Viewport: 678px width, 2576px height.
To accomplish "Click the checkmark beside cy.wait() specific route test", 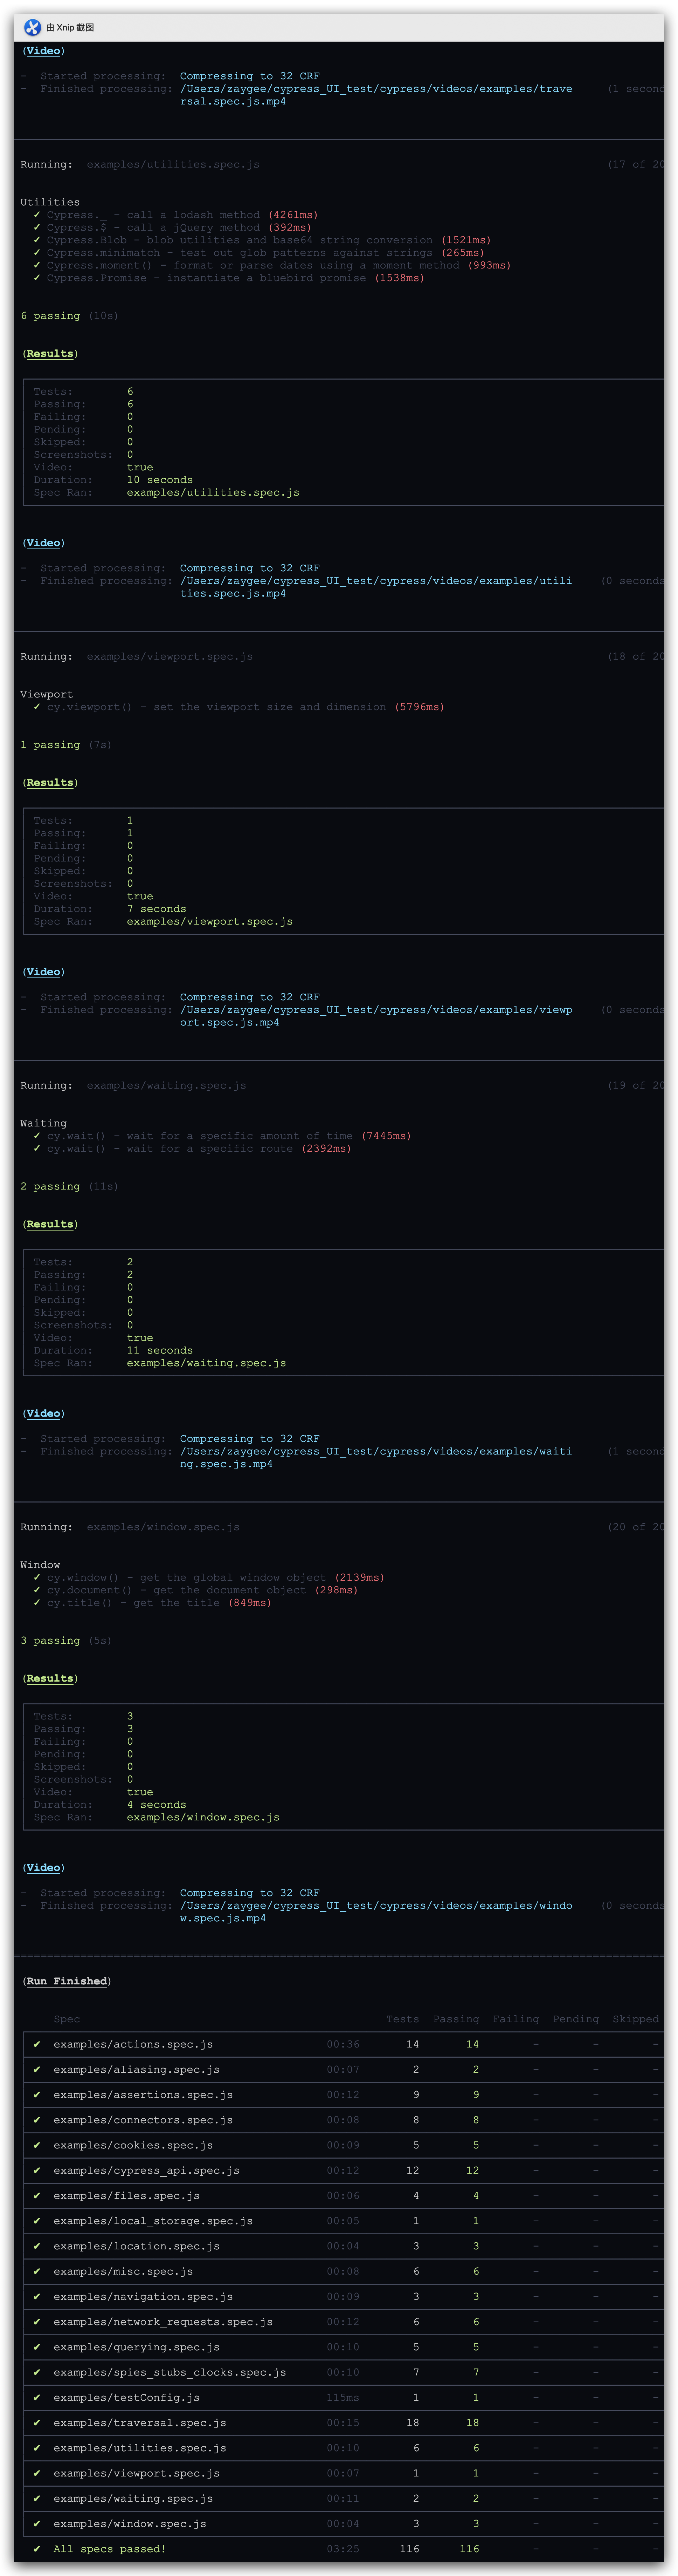I will click(37, 1149).
